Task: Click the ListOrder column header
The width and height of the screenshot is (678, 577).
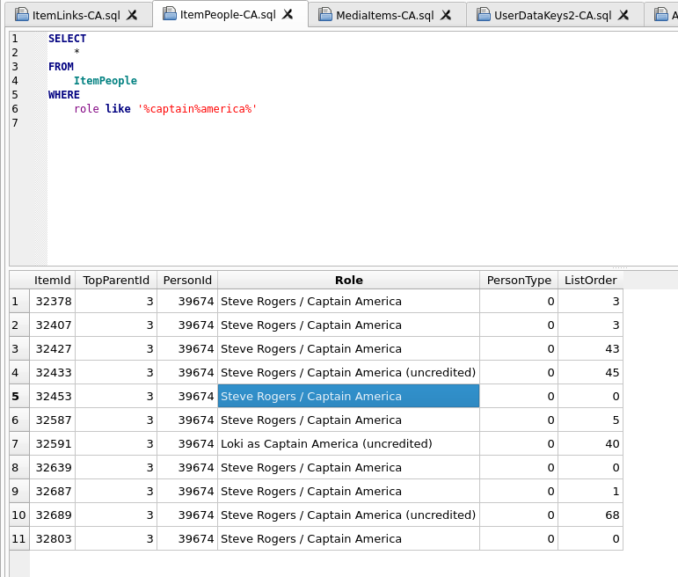Action: [x=590, y=280]
